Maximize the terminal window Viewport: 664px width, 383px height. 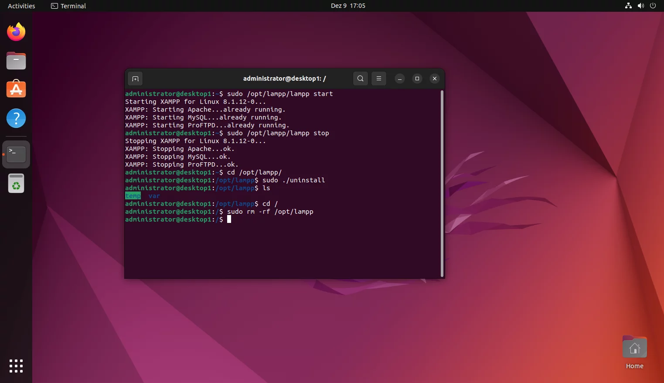(417, 79)
